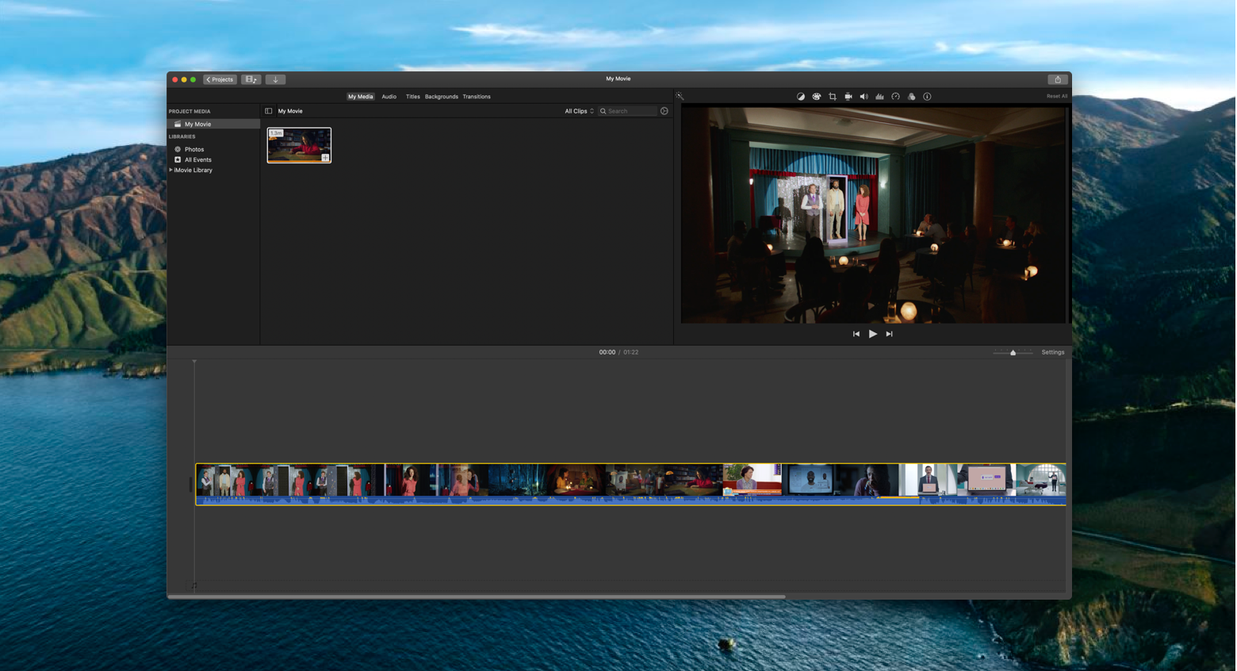Switch to the Titles tab
The height and width of the screenshot is (671, 1237).
tap(413, 97)
